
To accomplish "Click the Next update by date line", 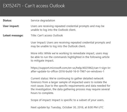I will 67,107.
